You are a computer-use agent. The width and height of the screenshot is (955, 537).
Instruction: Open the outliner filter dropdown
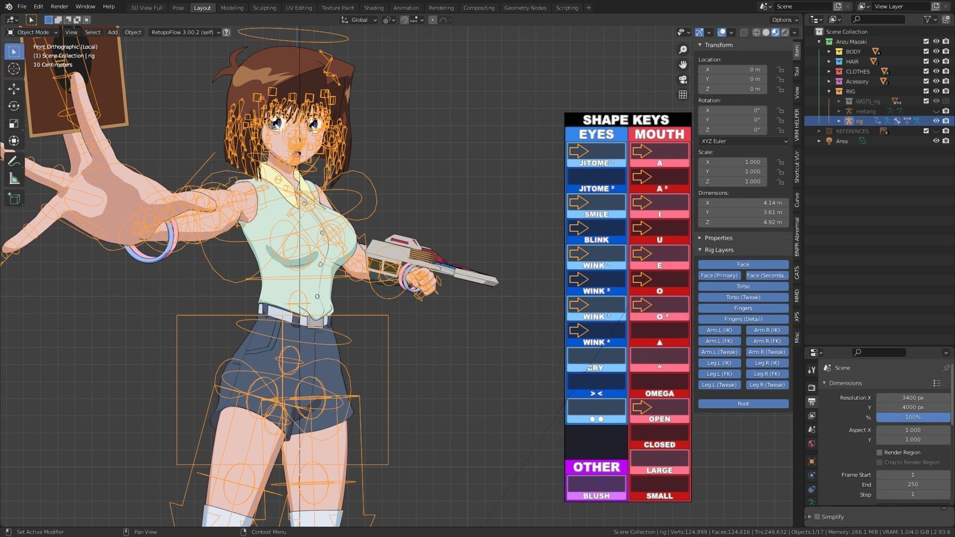click(x=930, y=19)
